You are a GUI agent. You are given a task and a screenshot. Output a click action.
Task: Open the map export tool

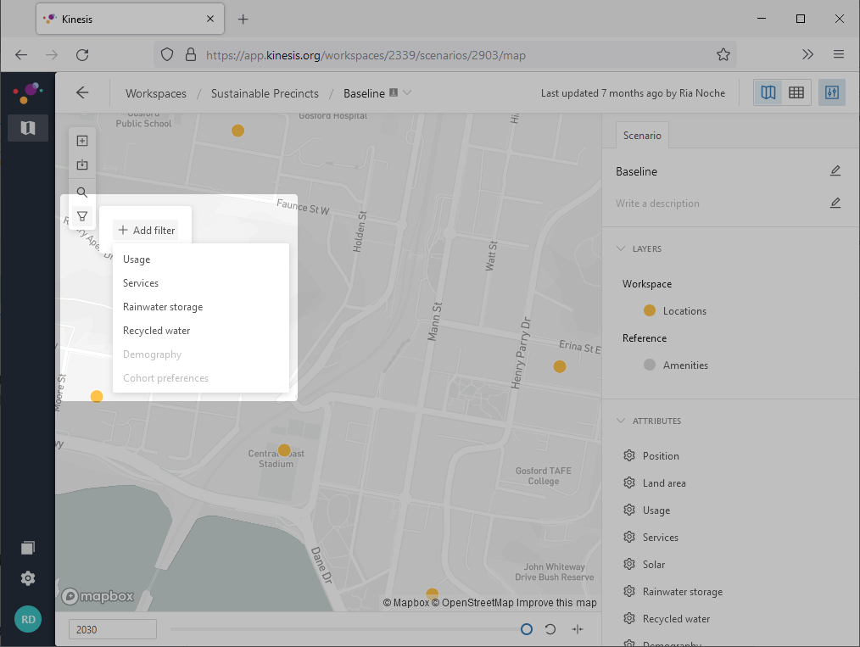point(82,165)
